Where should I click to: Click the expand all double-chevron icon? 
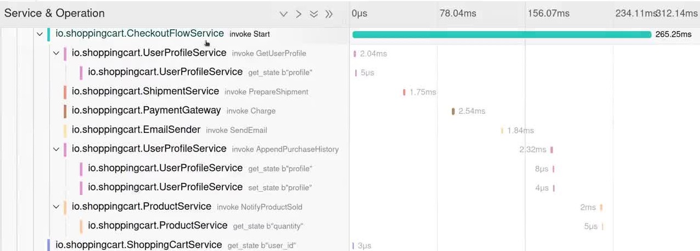pos(313,14)
